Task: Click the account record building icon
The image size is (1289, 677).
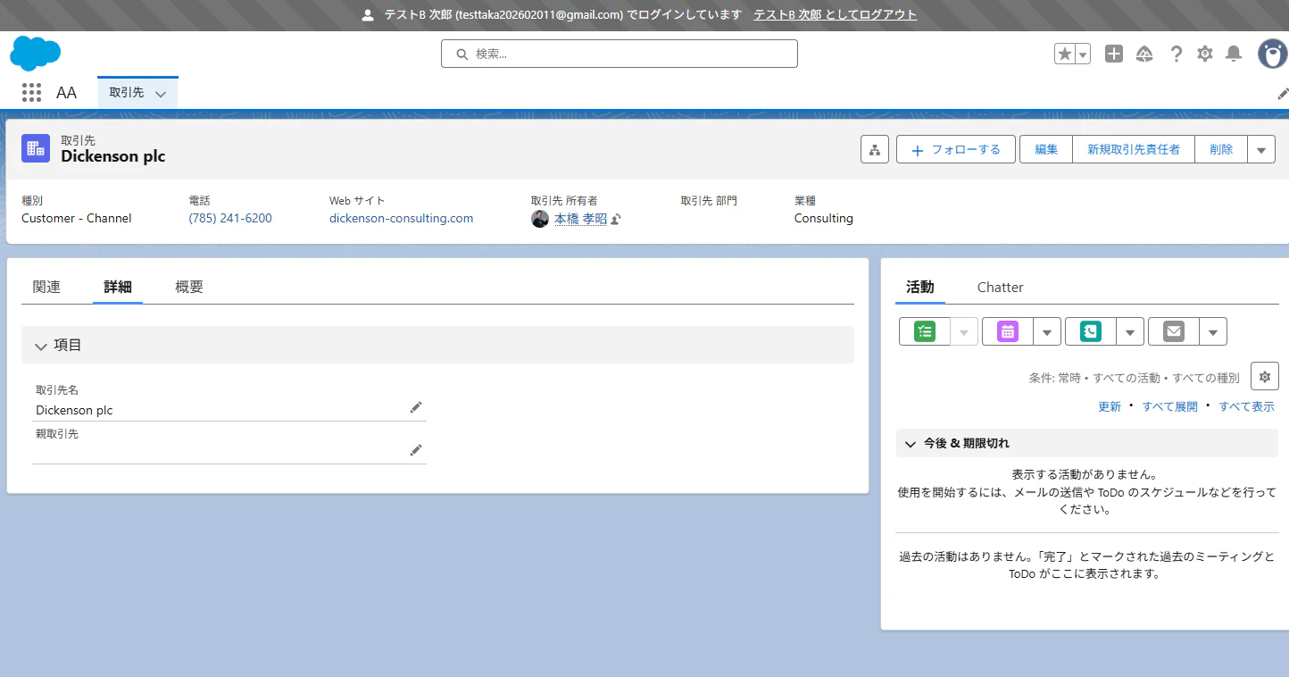Action: tap(36, 148)
